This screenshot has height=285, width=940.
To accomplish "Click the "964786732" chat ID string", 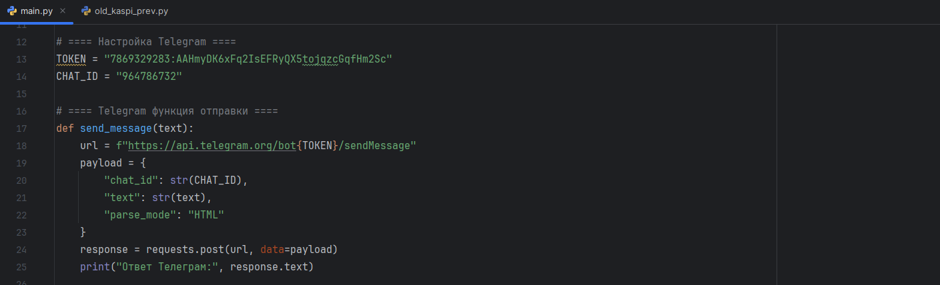I will click(149, 77).
